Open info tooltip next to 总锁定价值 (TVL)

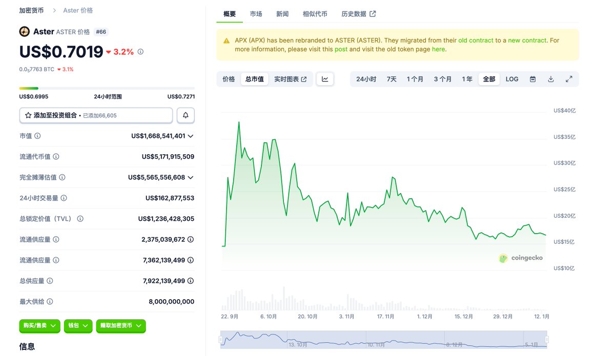click(x=80, y=219)
